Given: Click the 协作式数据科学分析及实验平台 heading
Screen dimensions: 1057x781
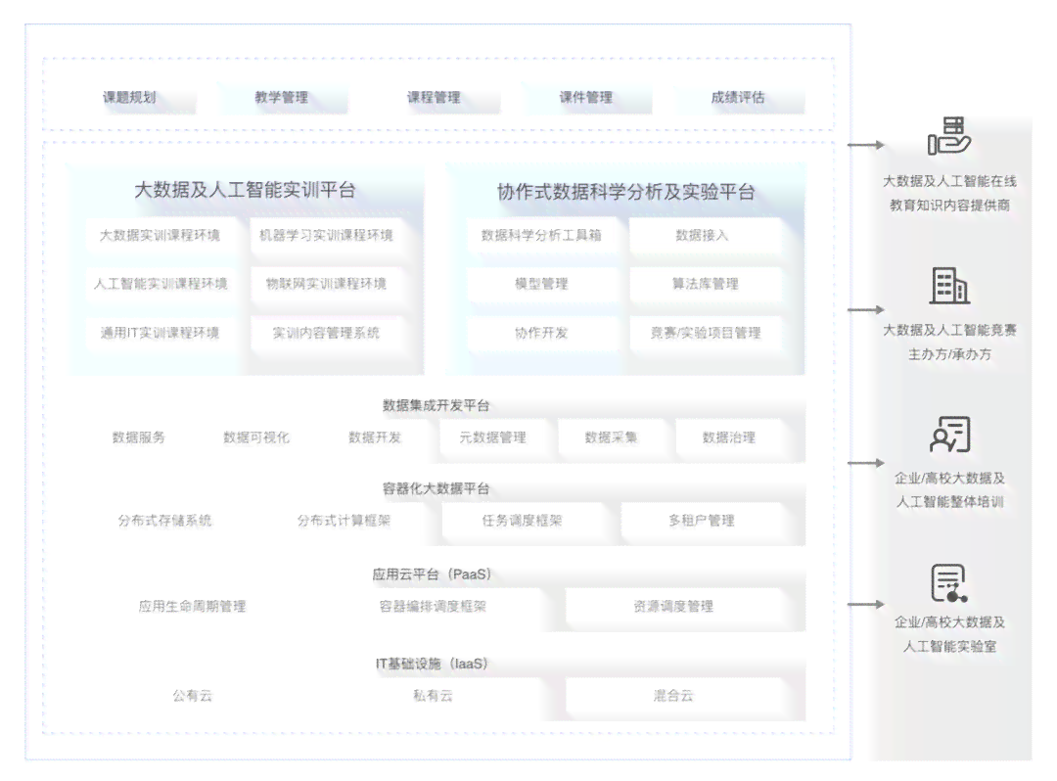Looking at the screenshot, I should tap(625, 192).
